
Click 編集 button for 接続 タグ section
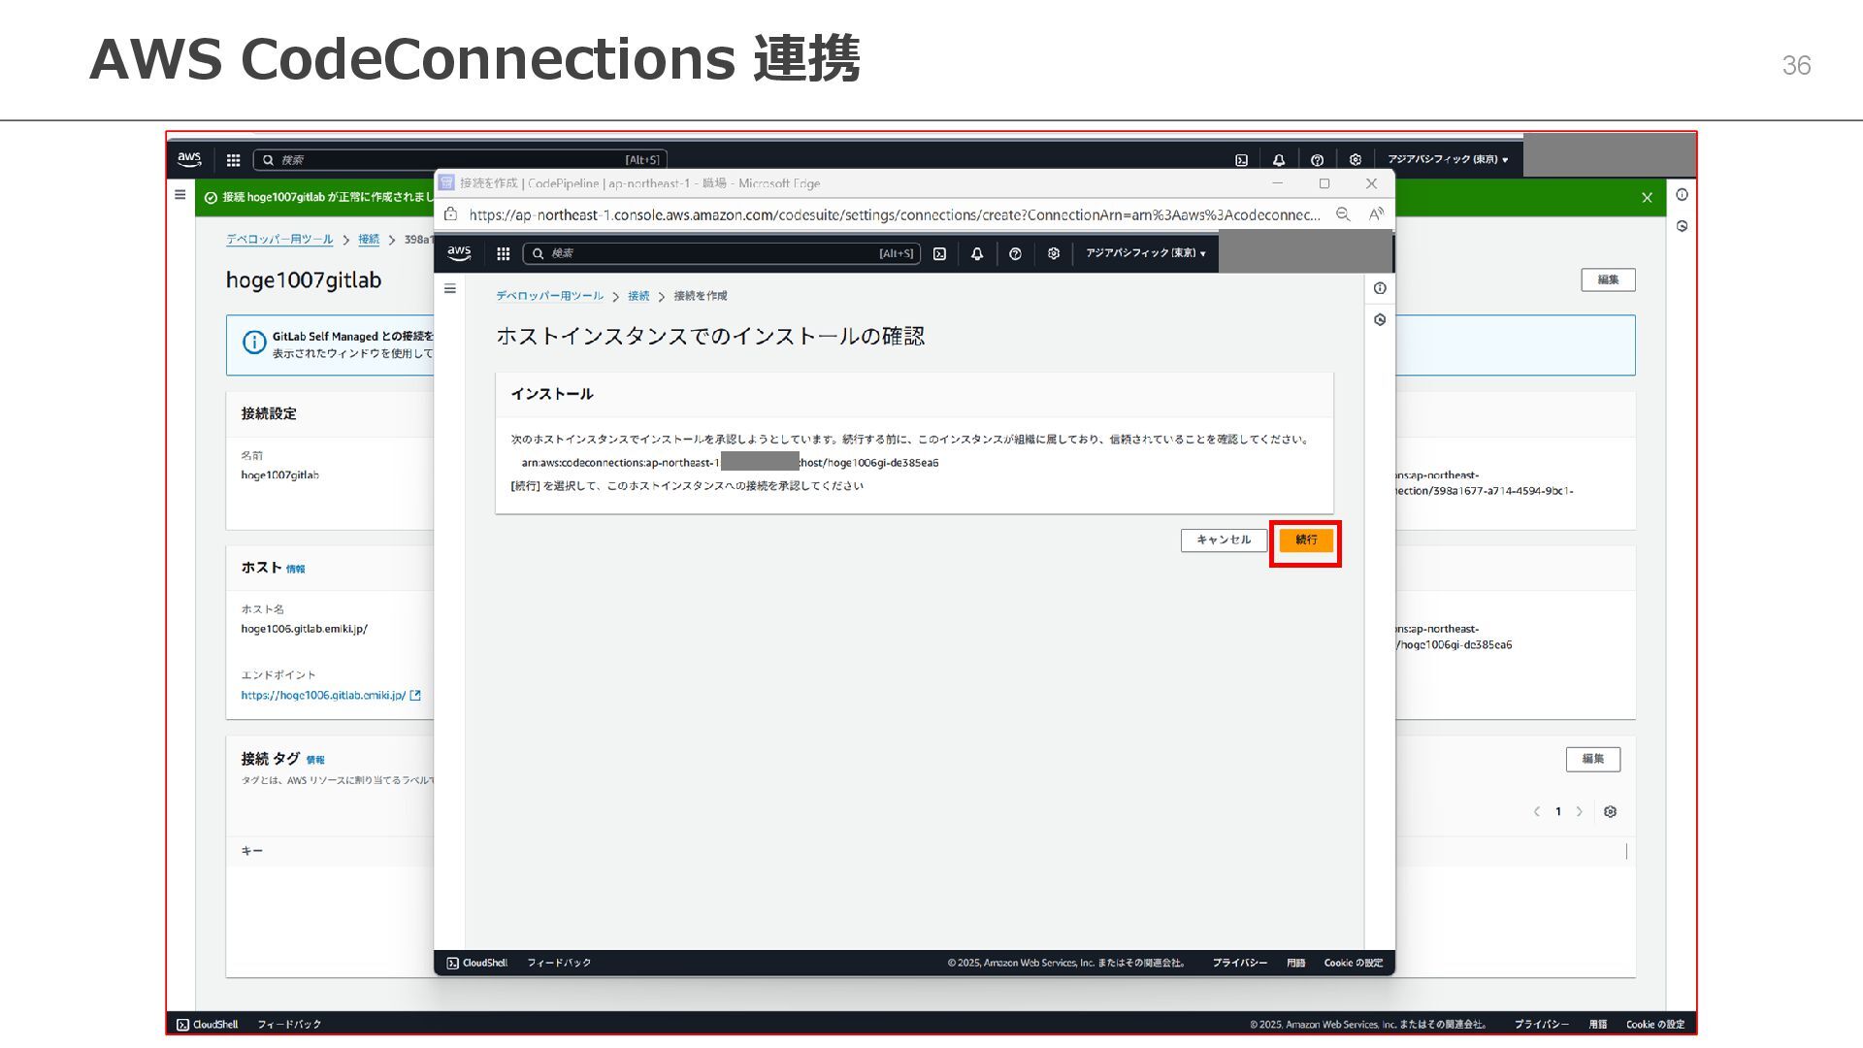1592,759
